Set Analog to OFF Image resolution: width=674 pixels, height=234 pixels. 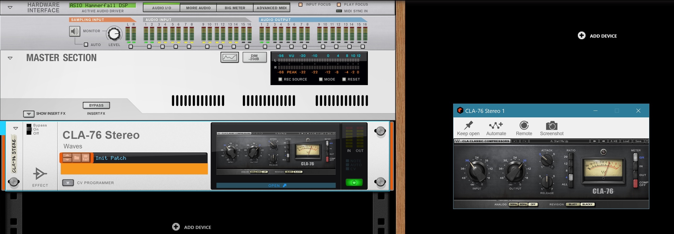(533, 204)
